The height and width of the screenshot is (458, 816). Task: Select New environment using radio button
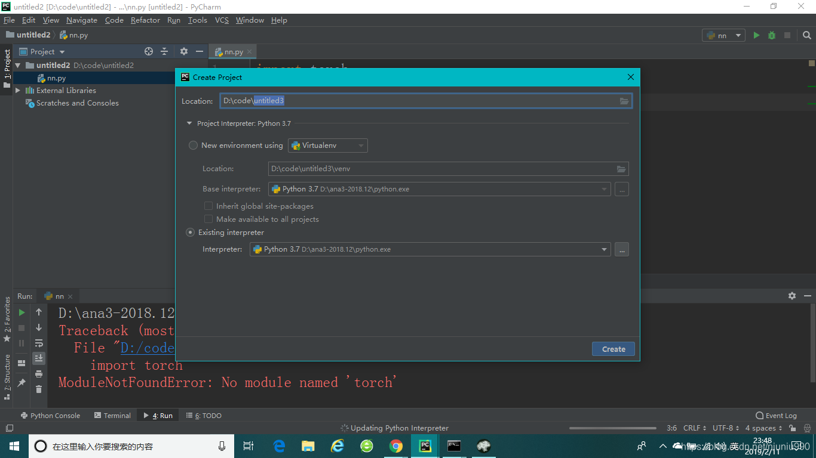pos(193,146)
